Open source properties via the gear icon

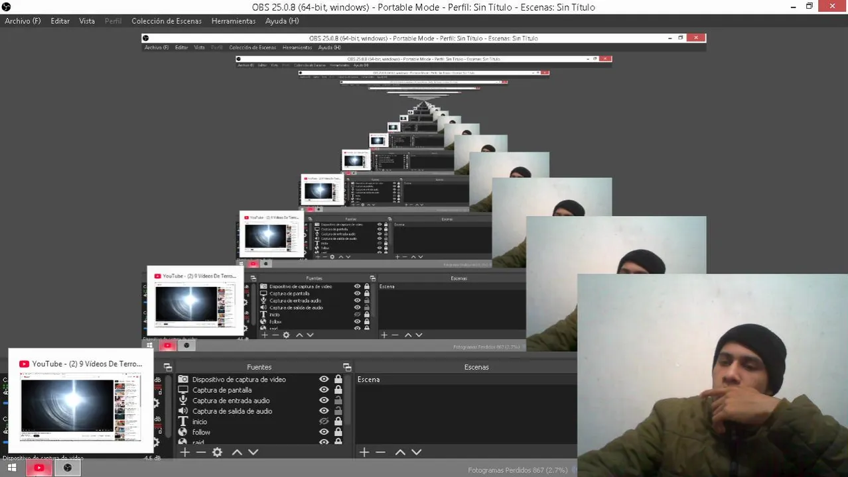coord(217,452)
